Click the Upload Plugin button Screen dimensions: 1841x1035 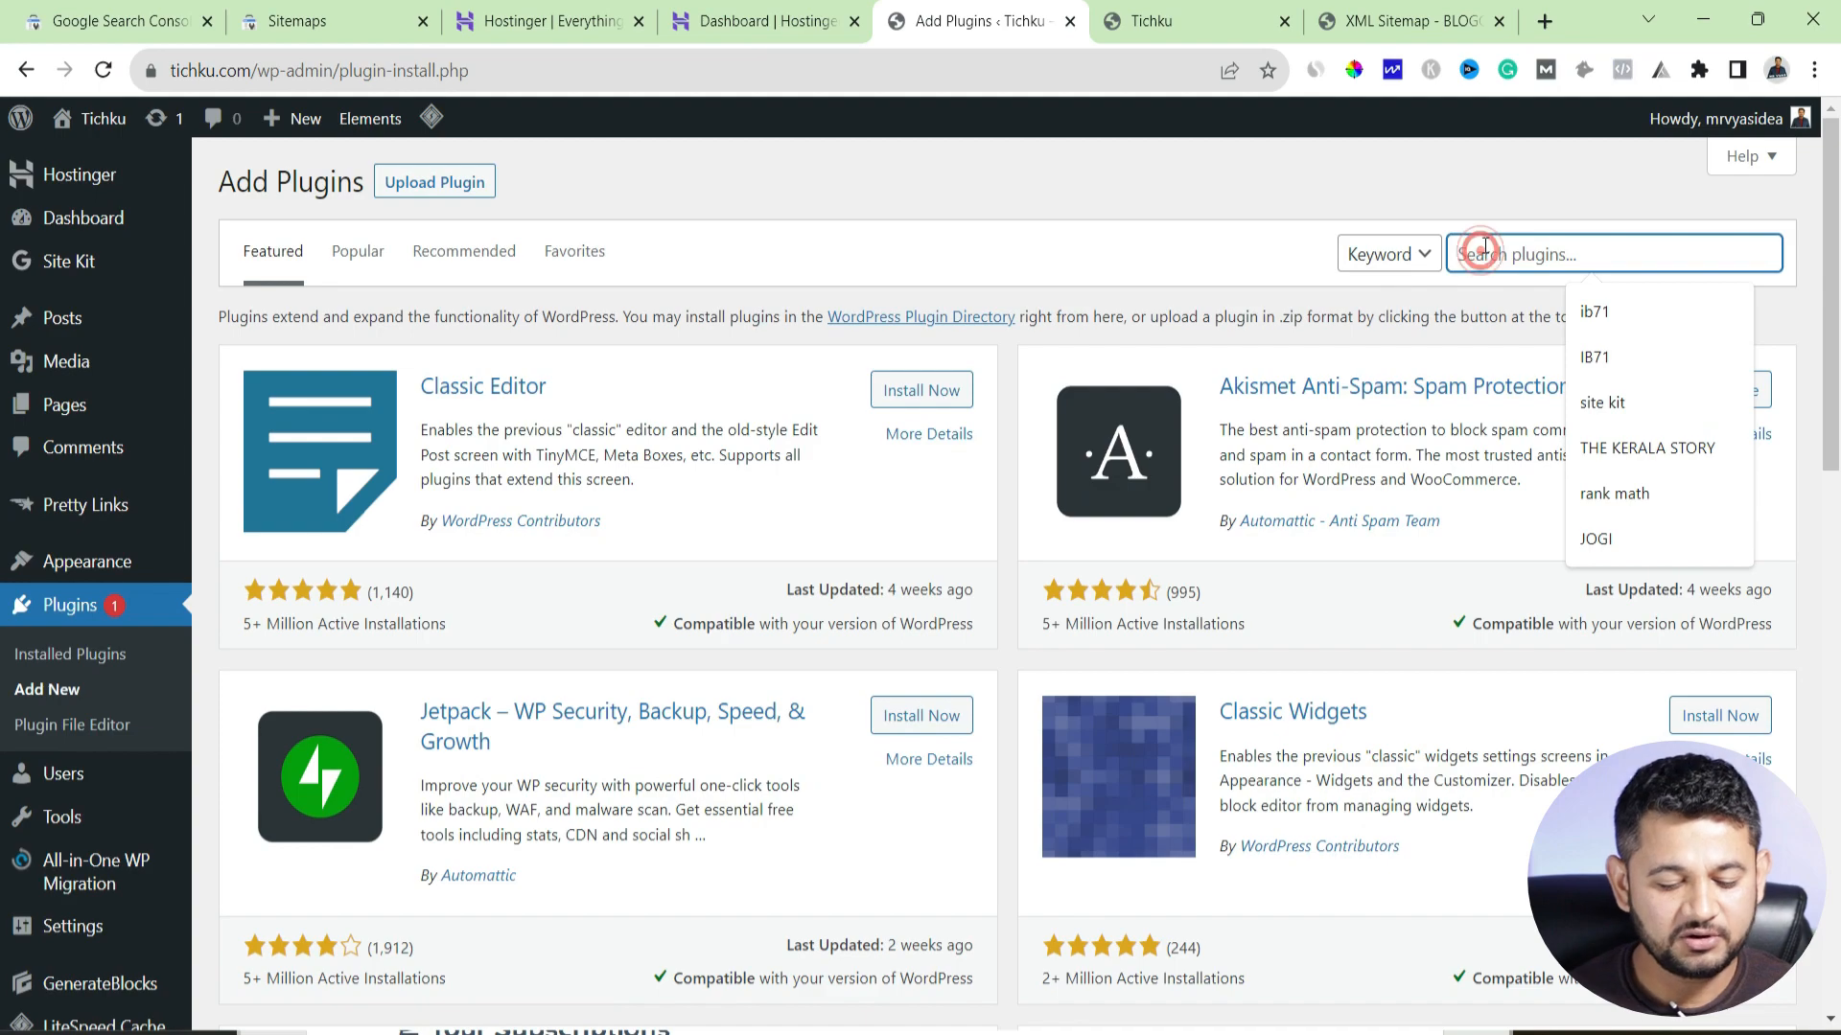[434, 182]
